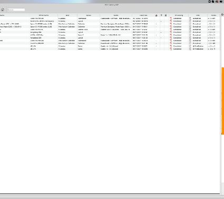The width and height of the screenshot is (224, 199).
Task: Open the leftmost menu bar status icon
Action: coord(209,2)
